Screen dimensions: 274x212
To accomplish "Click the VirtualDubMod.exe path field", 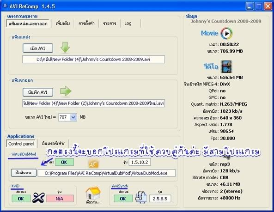I will pos(107,173).
